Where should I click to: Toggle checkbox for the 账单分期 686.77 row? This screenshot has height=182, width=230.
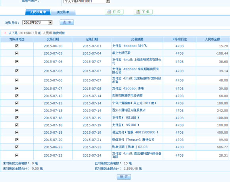tap(17, 147)
